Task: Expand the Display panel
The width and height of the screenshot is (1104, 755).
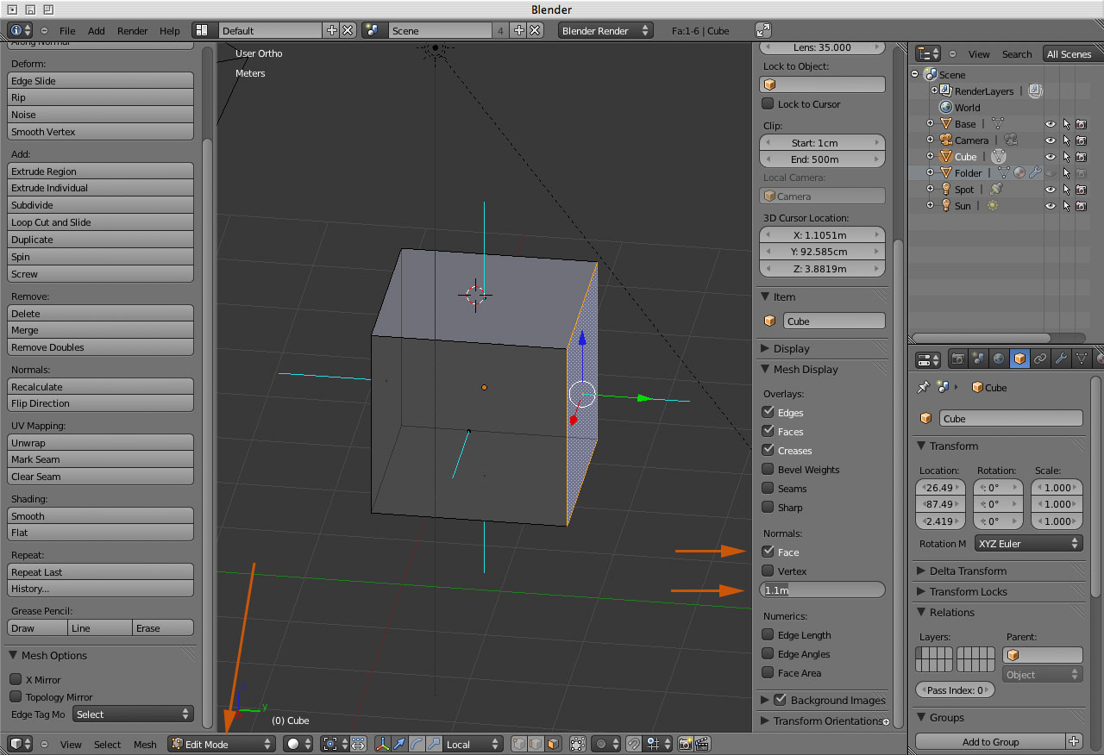Action: (791, 348)
